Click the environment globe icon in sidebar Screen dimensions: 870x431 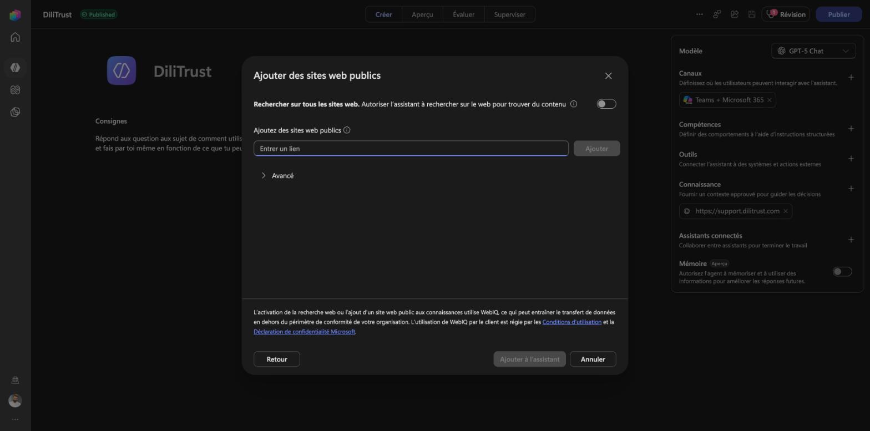[15, 381]
